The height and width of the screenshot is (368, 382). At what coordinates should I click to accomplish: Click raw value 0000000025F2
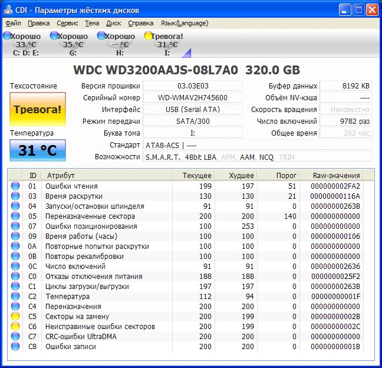click(x=335, y=277)
